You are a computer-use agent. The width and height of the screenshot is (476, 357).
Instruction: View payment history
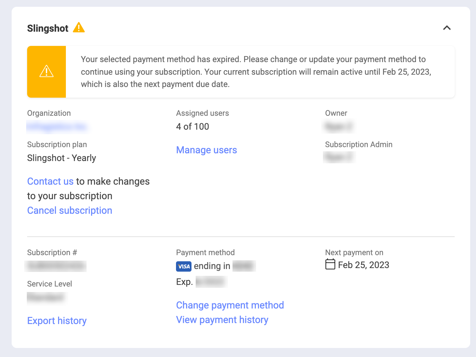(x=222, y=320)
